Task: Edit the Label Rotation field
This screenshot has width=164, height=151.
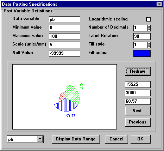Action: point(142,36)
